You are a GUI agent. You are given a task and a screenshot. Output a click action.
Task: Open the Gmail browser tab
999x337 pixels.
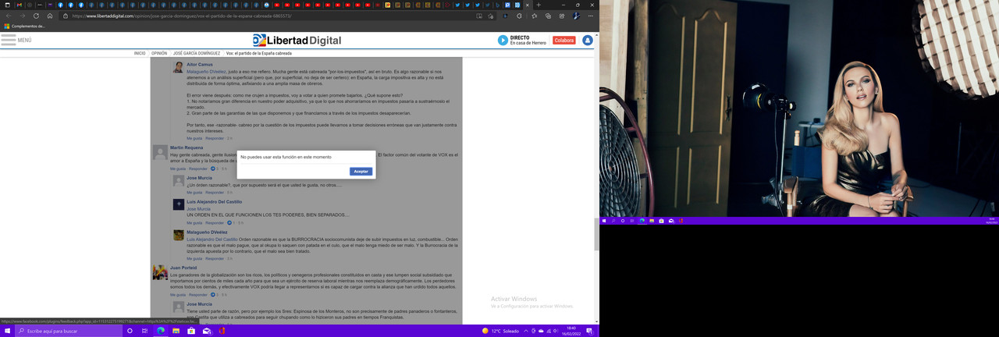[x=20, y=5]
